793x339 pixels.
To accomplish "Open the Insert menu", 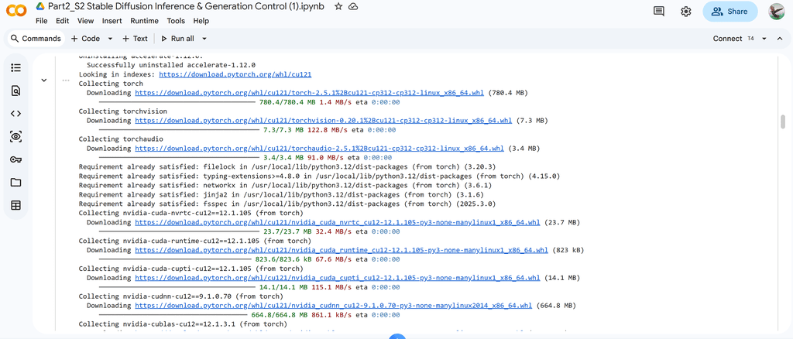I will 112,21.
